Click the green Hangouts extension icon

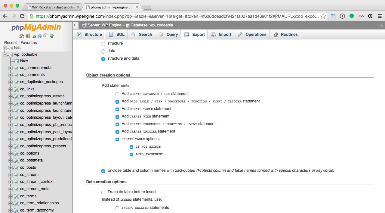pos(352,16)
